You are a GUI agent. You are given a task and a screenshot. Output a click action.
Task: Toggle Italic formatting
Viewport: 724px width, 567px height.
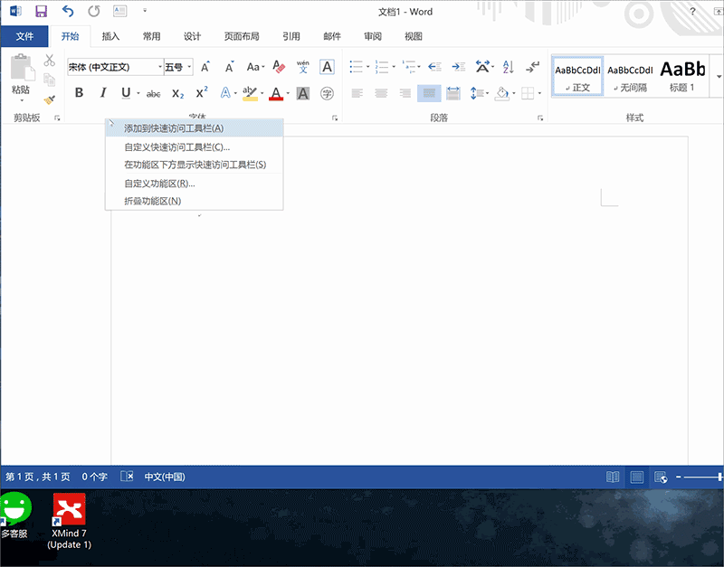102,93
